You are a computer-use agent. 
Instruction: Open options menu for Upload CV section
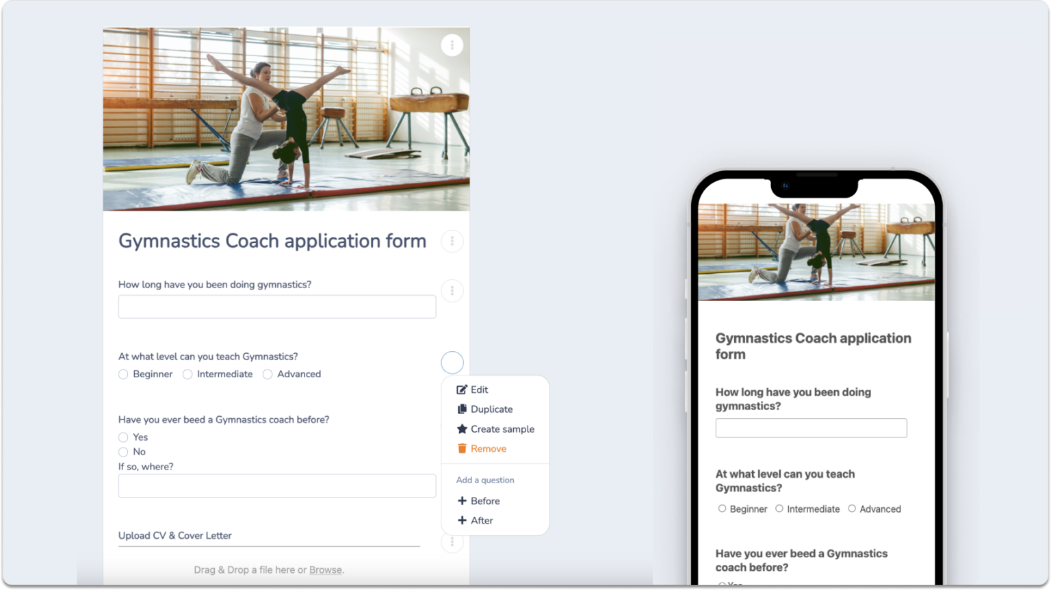point(452,543)
